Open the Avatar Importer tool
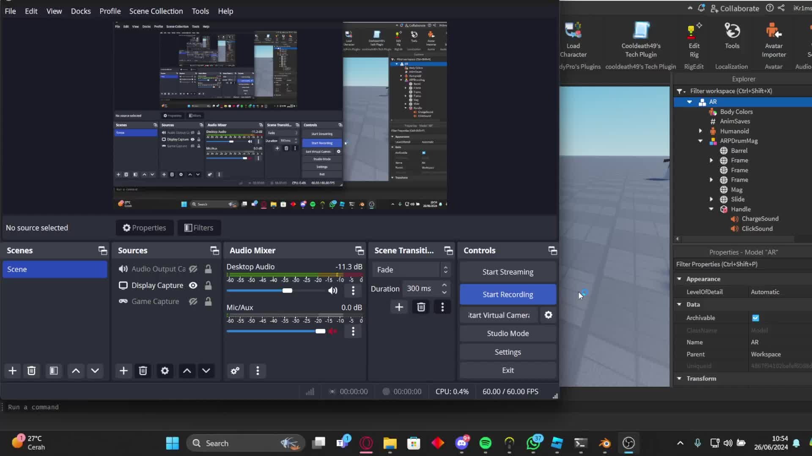The height and width of the screenshot is (456, 812). click(x=774, y=40)
